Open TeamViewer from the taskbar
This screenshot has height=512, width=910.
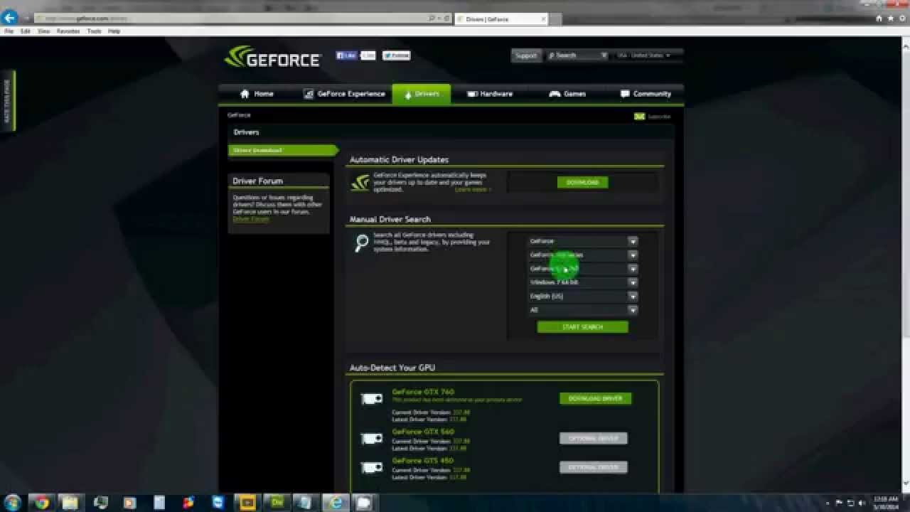218,503
